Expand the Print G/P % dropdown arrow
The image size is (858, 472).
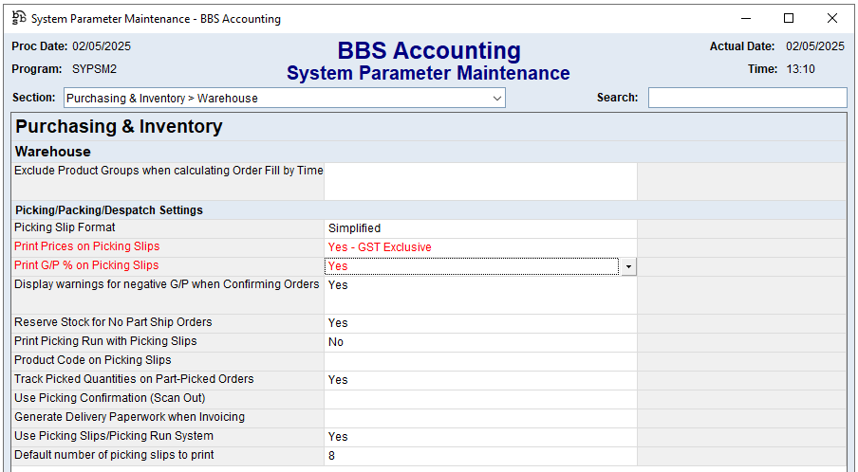628,267
